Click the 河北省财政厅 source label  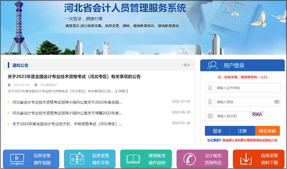coord(49,85)
